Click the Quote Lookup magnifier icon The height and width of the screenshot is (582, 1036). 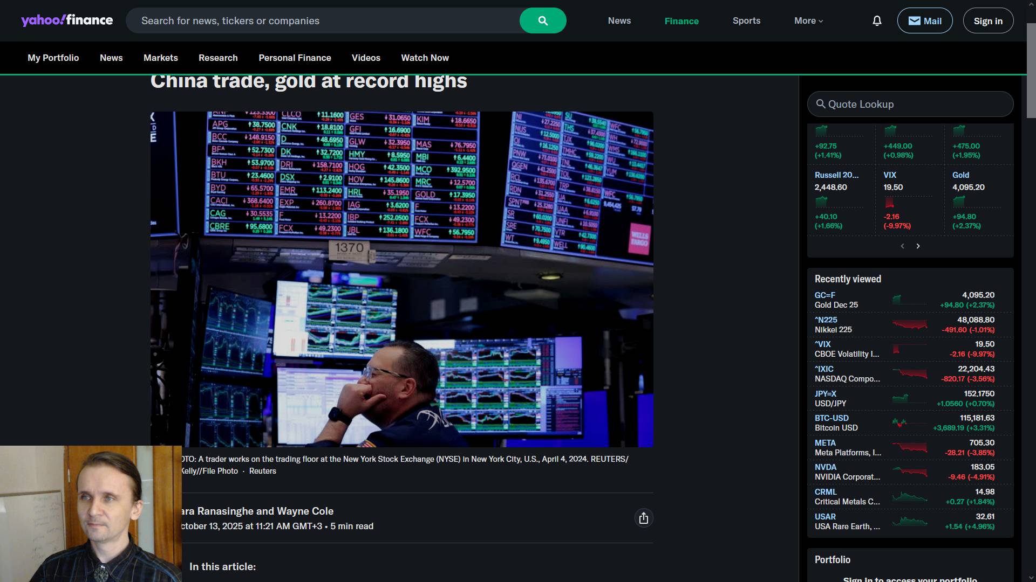[821, 104]
